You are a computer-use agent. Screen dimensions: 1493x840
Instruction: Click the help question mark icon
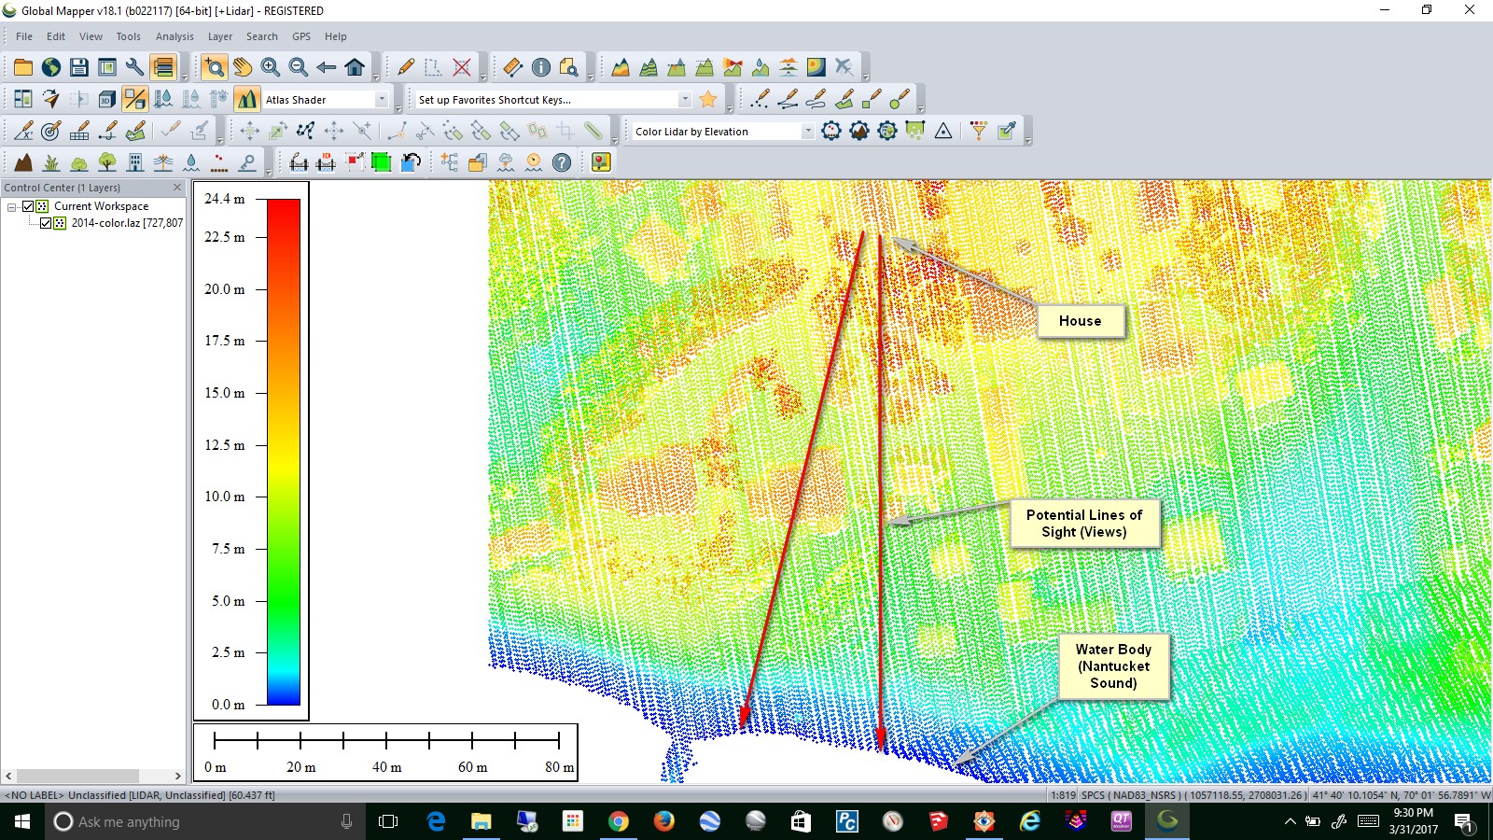point(562,162)
